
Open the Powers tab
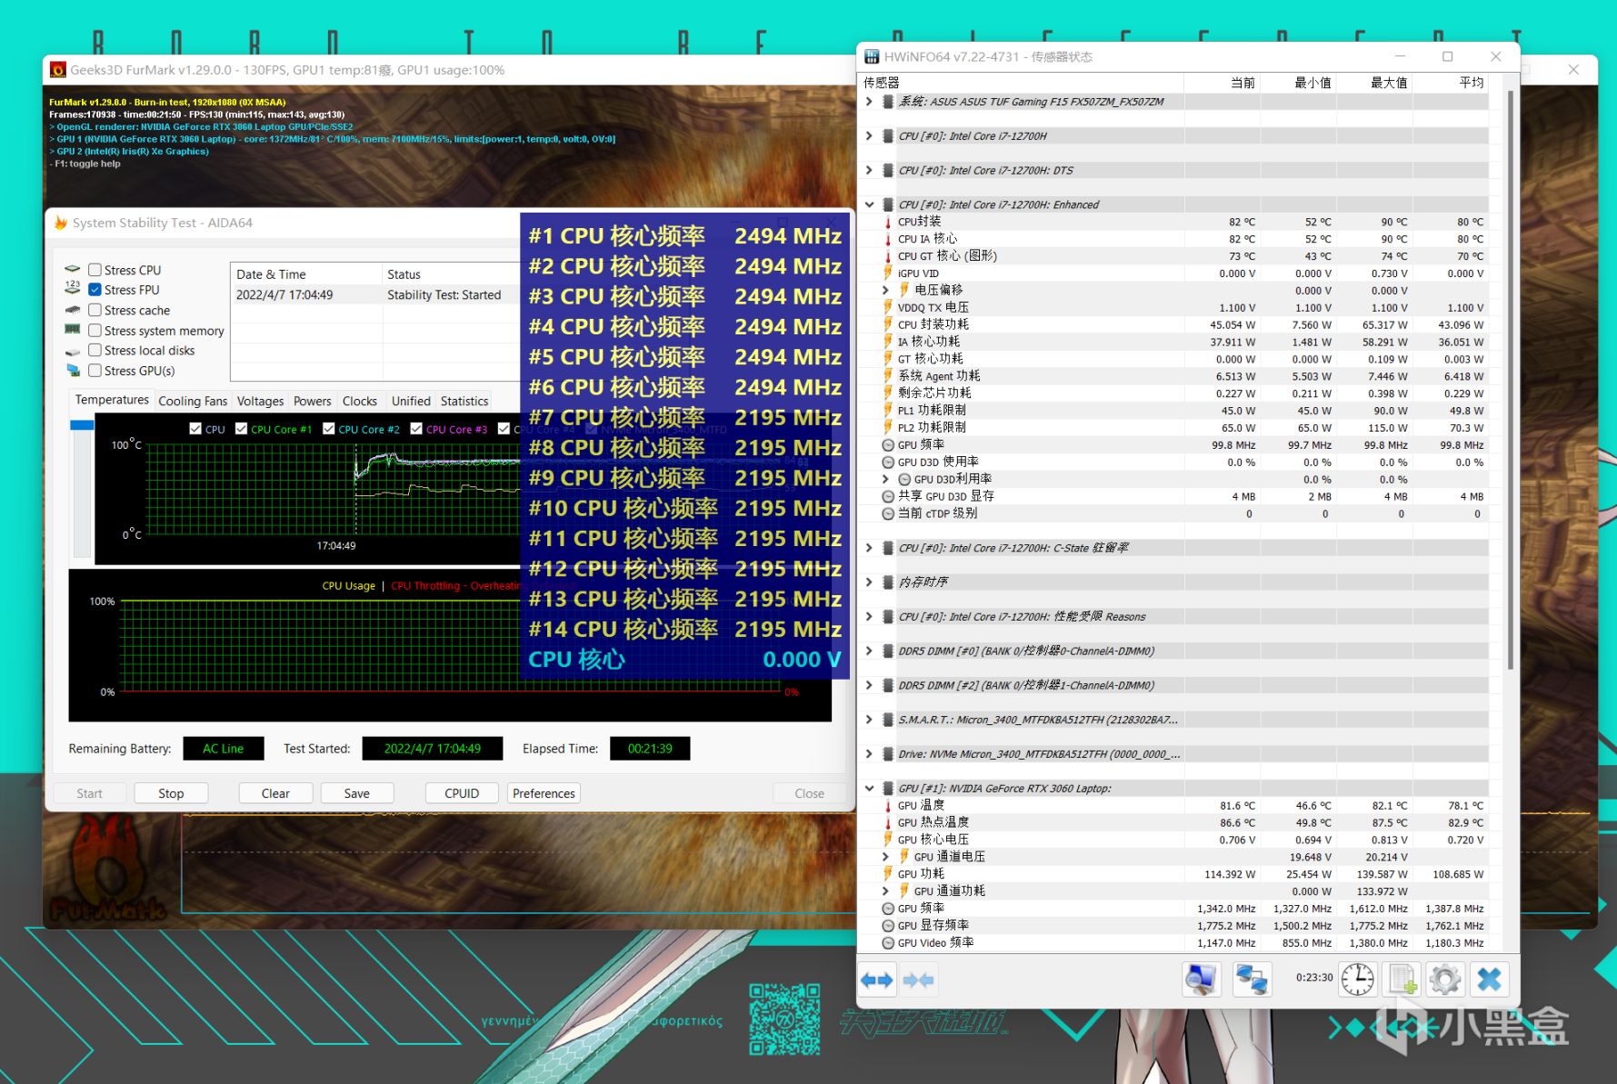click(313, 401)
